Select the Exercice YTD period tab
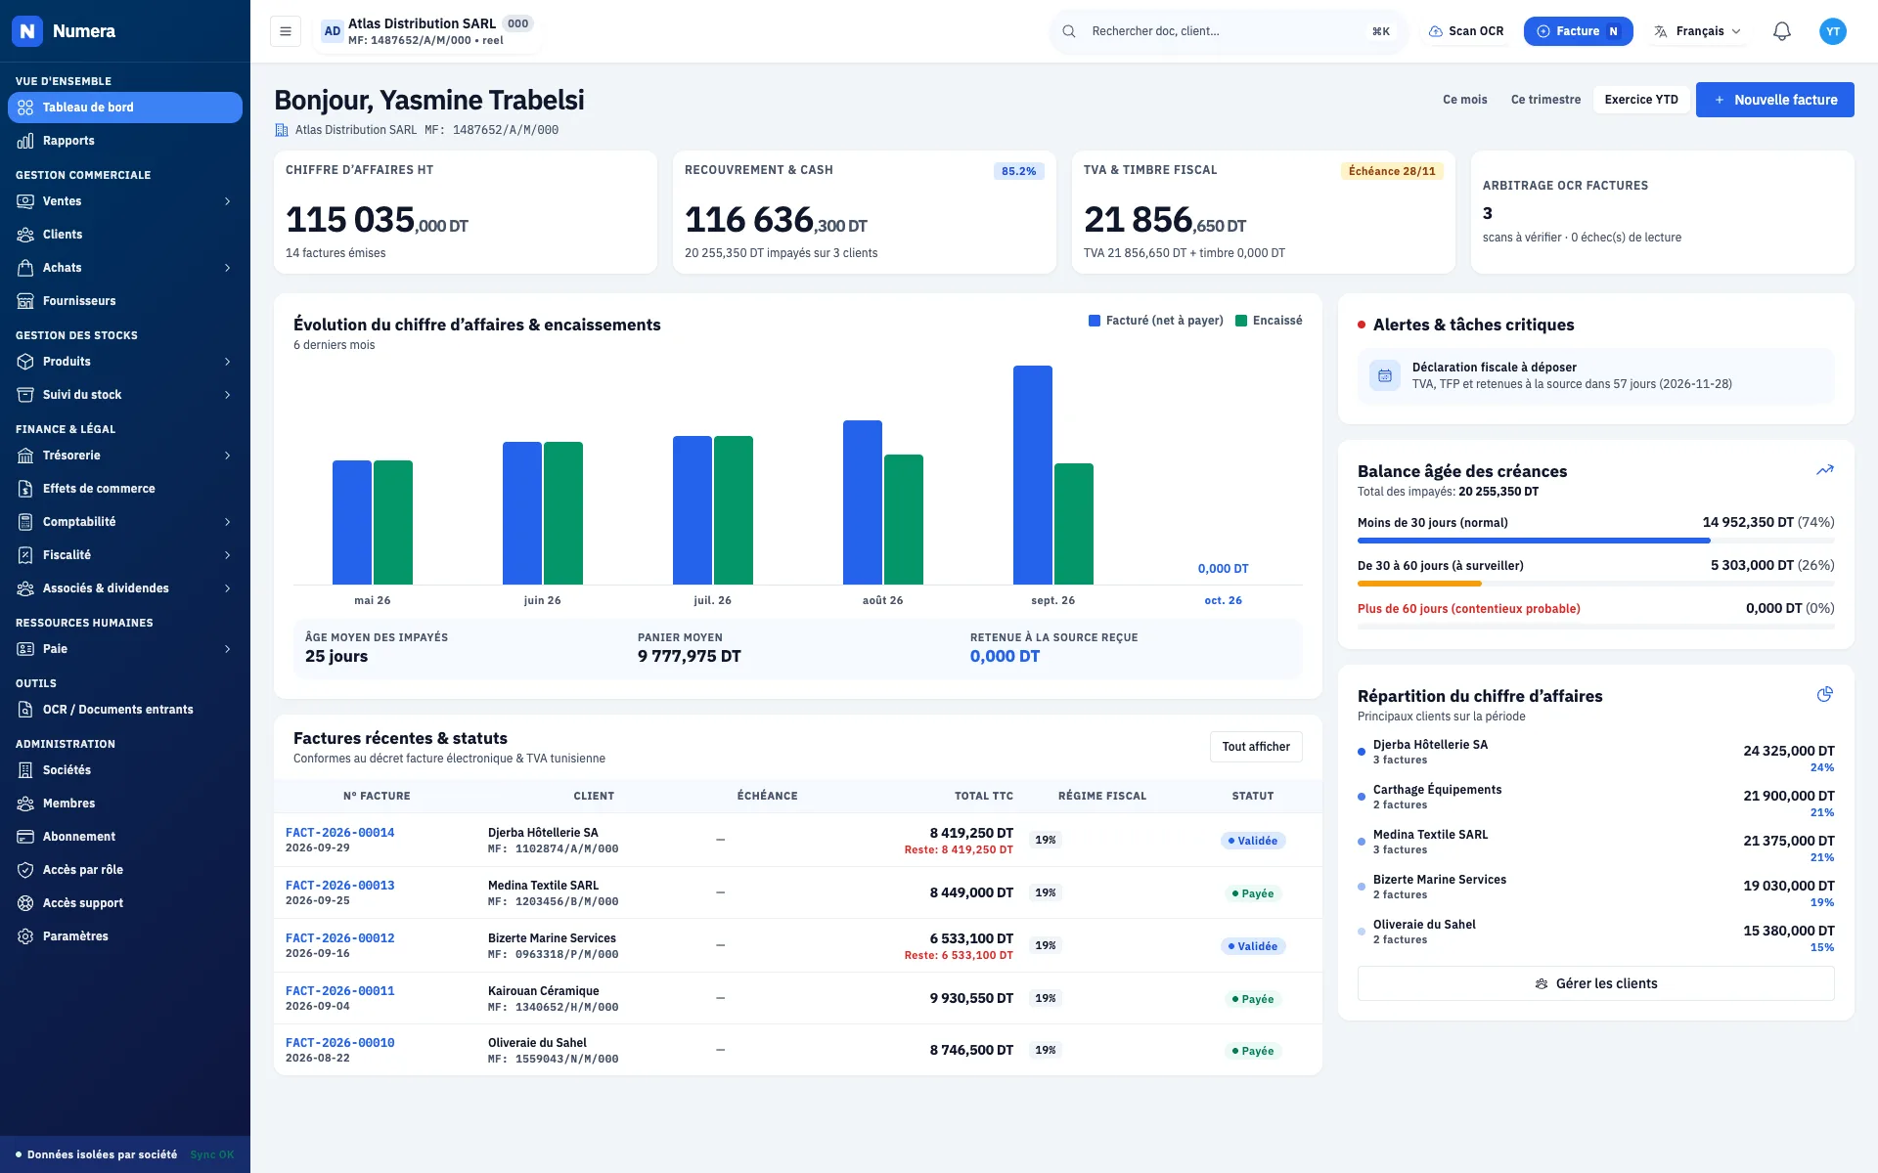This screenshot has width=1878, height=1173. [1641, 100]
